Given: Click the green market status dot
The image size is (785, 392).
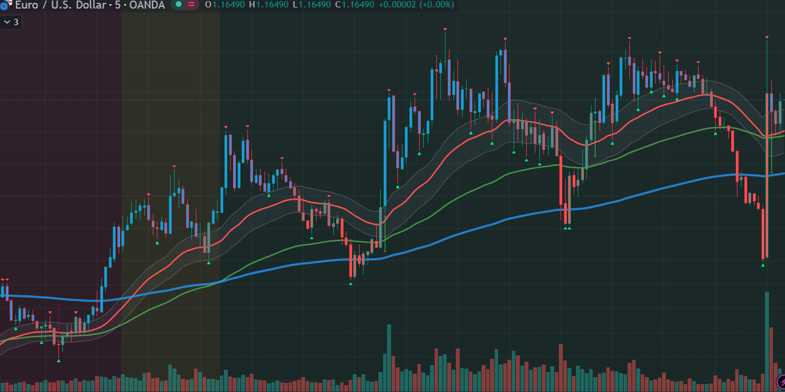Looking at the screenshot, I should [179, 5].
